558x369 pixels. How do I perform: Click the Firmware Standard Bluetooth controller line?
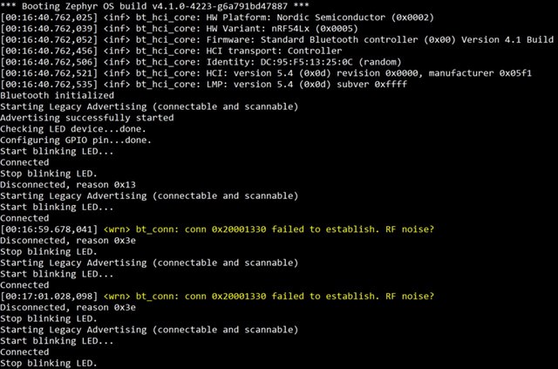click(x=277, y=39)
